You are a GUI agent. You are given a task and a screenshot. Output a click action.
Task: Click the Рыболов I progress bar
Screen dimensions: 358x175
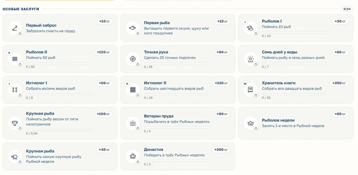click(295, 32)
